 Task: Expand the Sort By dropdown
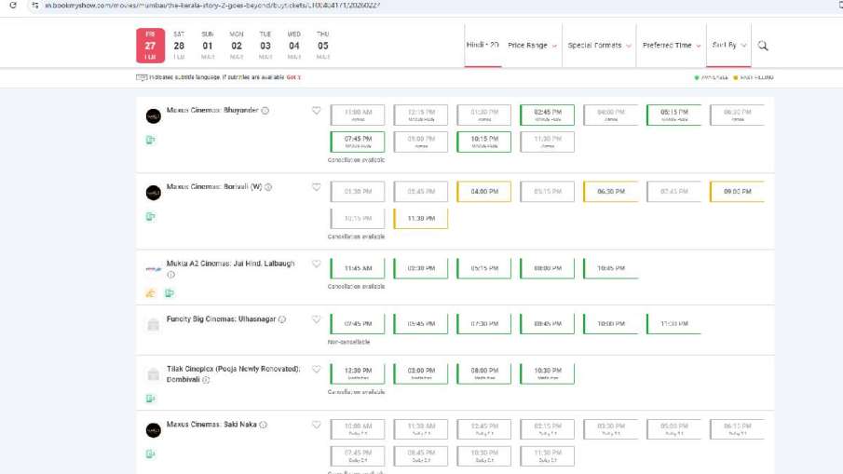pyautogui.click(x=728, y=46)
